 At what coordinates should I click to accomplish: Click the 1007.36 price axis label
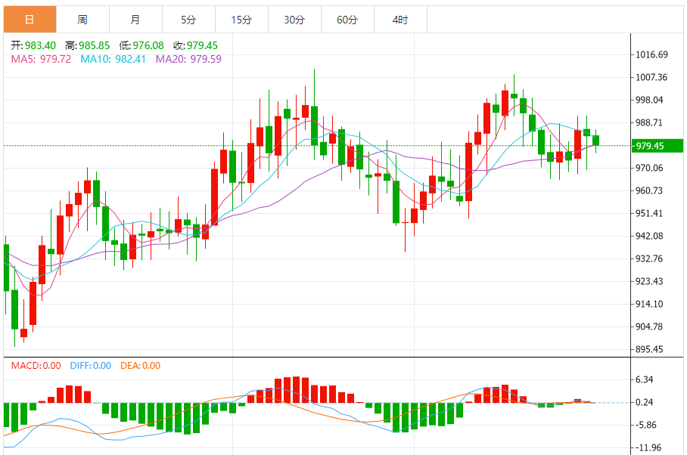[652, 77]
